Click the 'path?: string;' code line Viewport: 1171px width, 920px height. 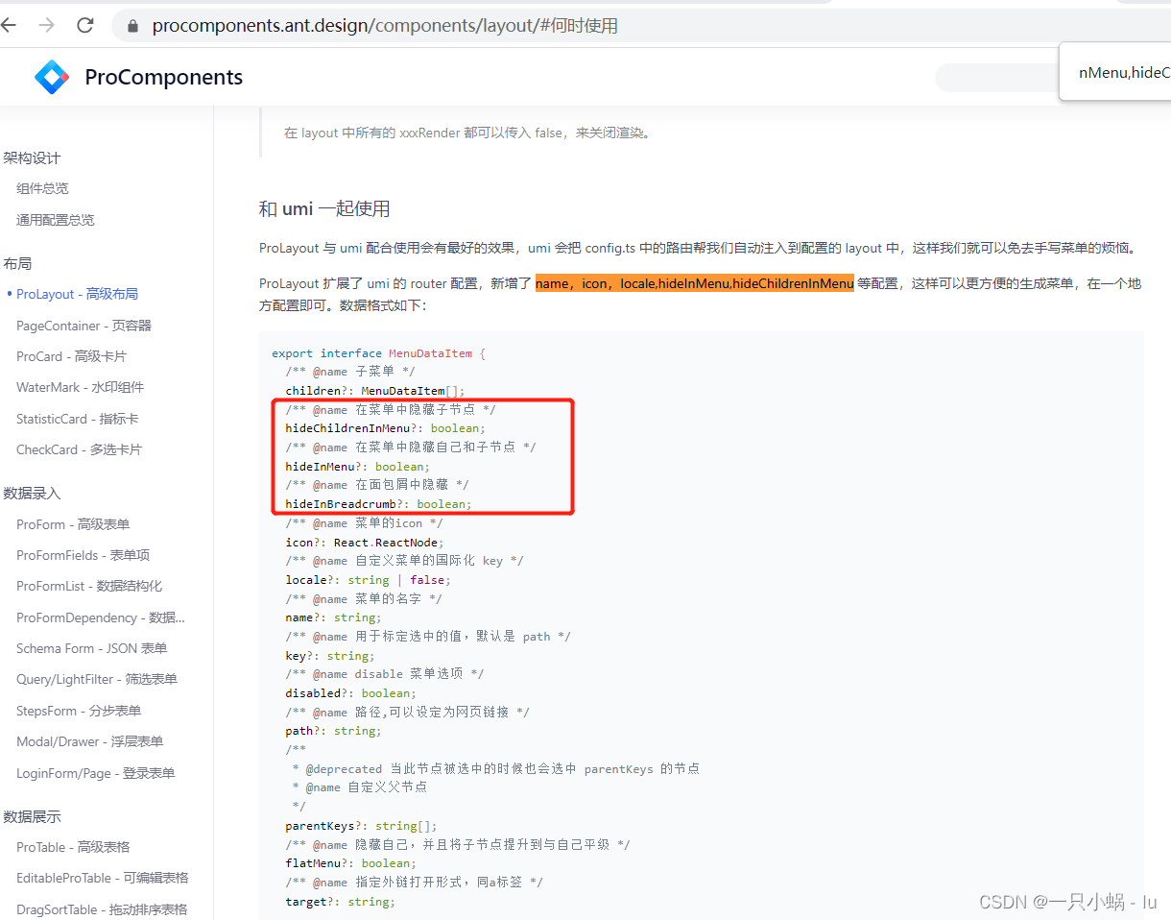tap(333, 731)
